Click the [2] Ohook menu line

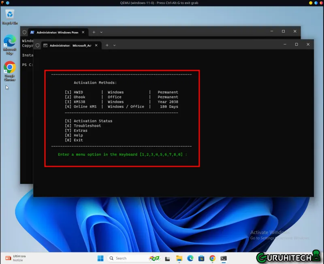point(121,97)
